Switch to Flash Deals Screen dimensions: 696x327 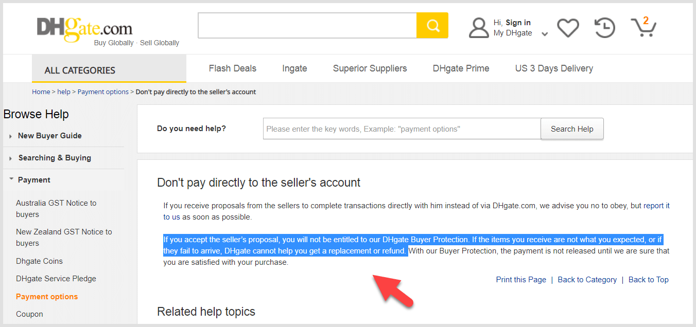(232, 68)
